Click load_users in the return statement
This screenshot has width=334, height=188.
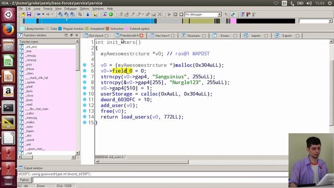pos(135,117)
